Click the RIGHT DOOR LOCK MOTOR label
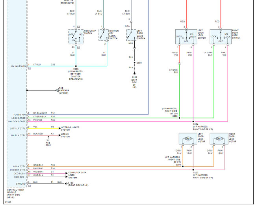 (x=232, y=138)
